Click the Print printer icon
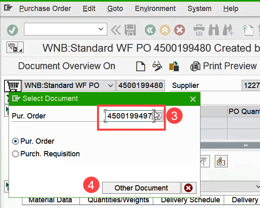Screen dimensions: 260x208 (199, 30)
